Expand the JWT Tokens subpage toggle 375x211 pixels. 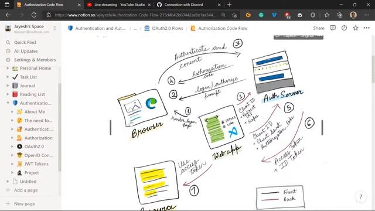(12, 164)
